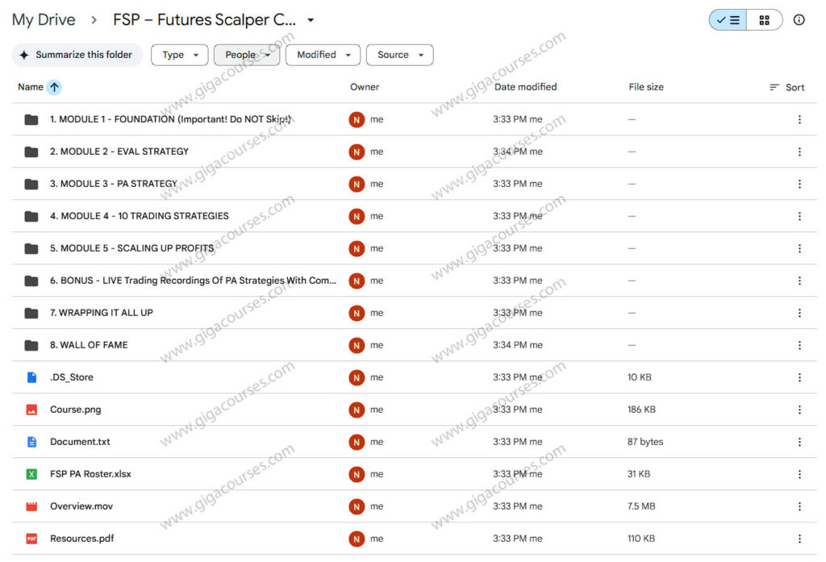Viewport: 826px width, 562px height.
Task: Click the video icon beside Overview.mov
Action: (x=31, y=506)
